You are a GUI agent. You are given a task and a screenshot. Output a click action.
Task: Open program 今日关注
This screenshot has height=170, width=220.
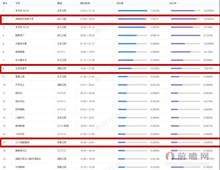pyautogui.click(x=20, y=134)
